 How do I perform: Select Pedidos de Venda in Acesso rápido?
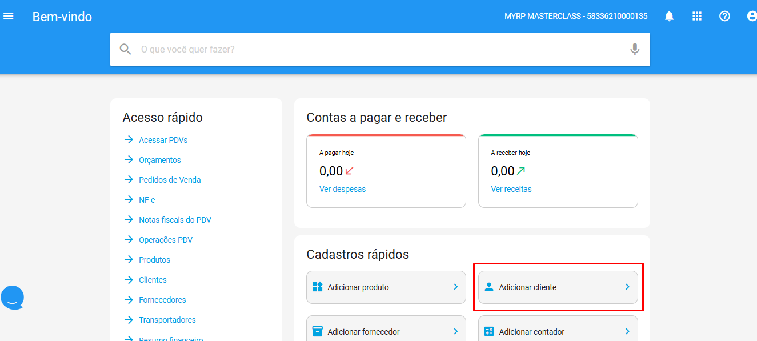tap(170, 180)
